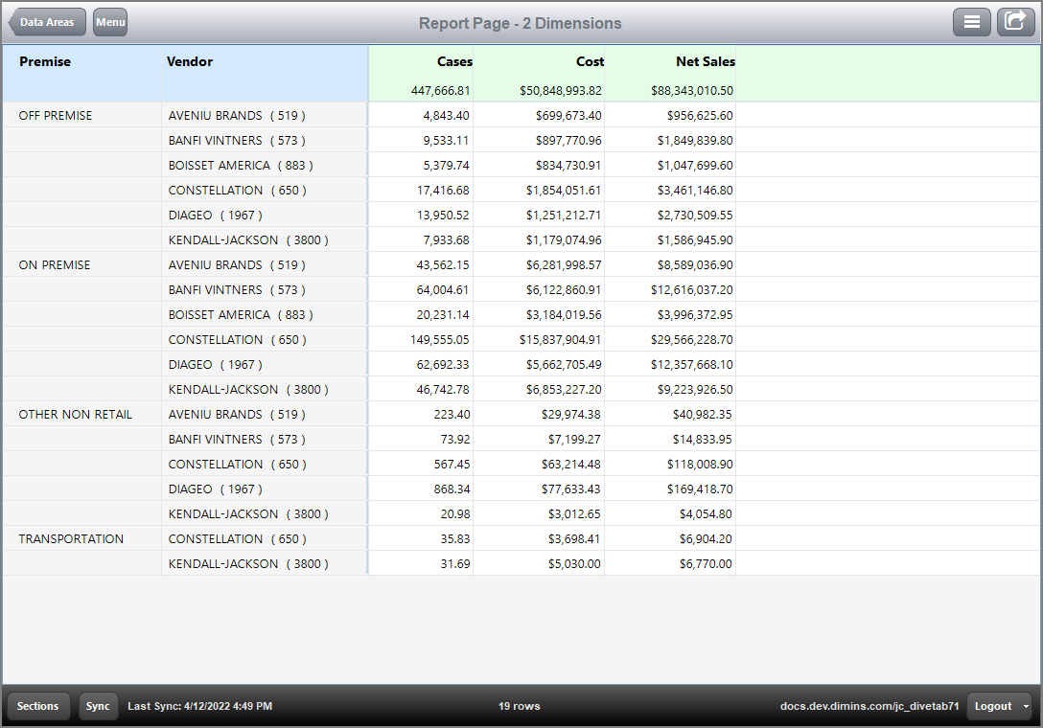The image size is (1043, 728).
Task: Sort by the Cases column header
Action: click(454, 61)
